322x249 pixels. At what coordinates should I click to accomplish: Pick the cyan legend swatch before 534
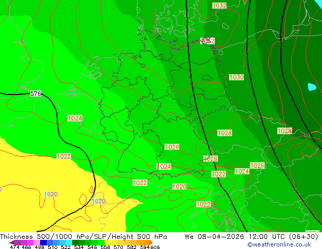[x=69, y=242]
